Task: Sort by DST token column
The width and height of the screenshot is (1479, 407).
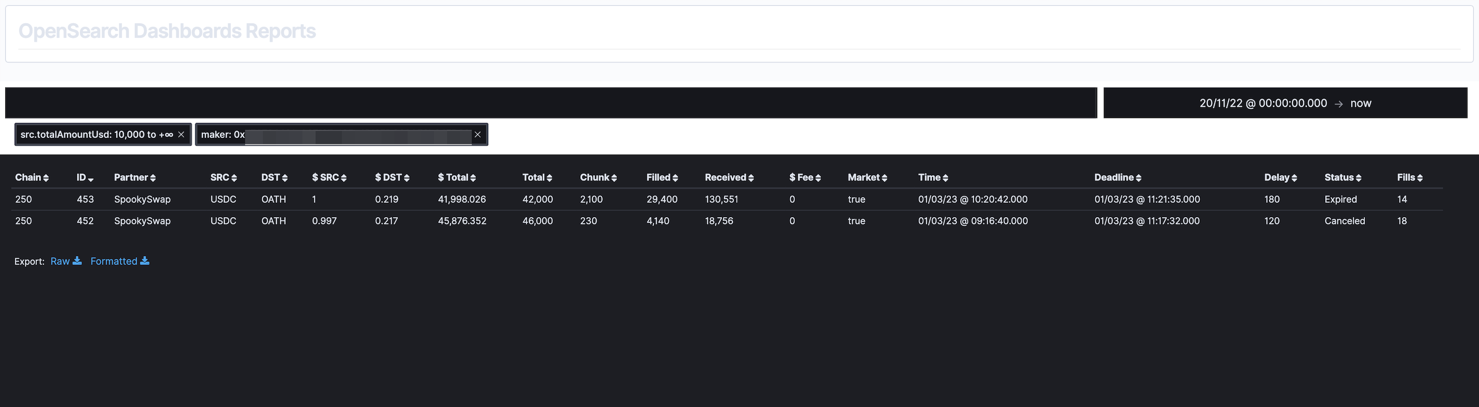Action: [275, 177]
